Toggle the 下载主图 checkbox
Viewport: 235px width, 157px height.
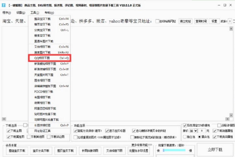[8, 131]
